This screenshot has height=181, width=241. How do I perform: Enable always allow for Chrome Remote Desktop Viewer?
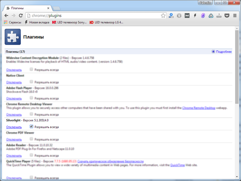(31, 114)
